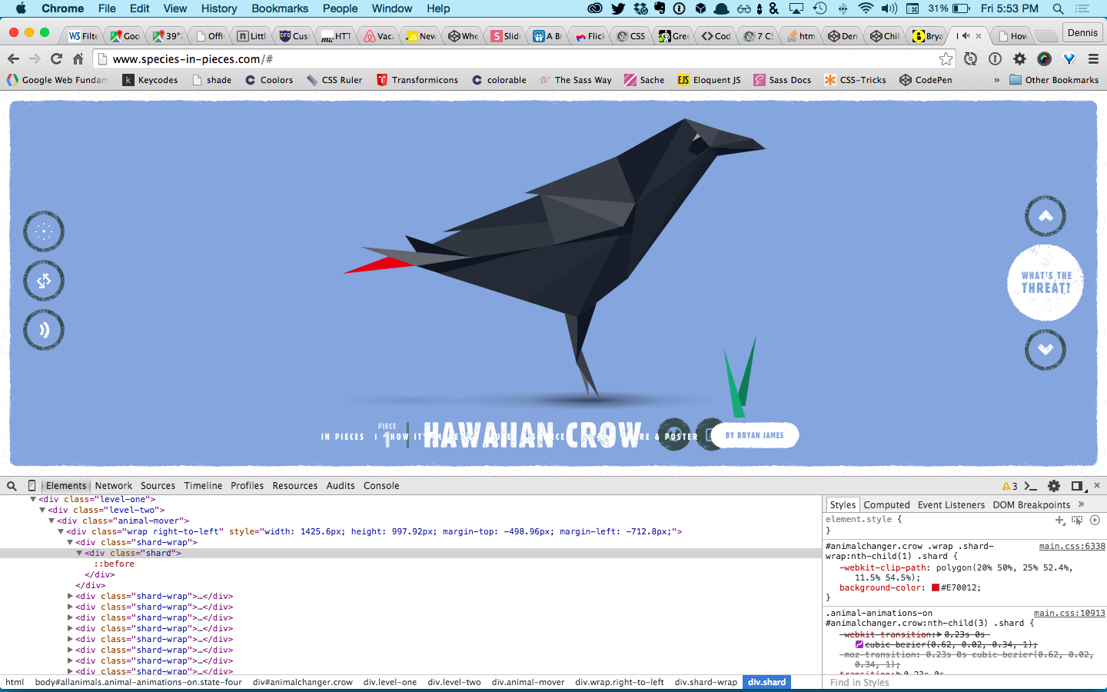Viewport: 1107px width, 692px height.
Task: Click the ColorZilla extension icon
Action: click(1044, 58)
